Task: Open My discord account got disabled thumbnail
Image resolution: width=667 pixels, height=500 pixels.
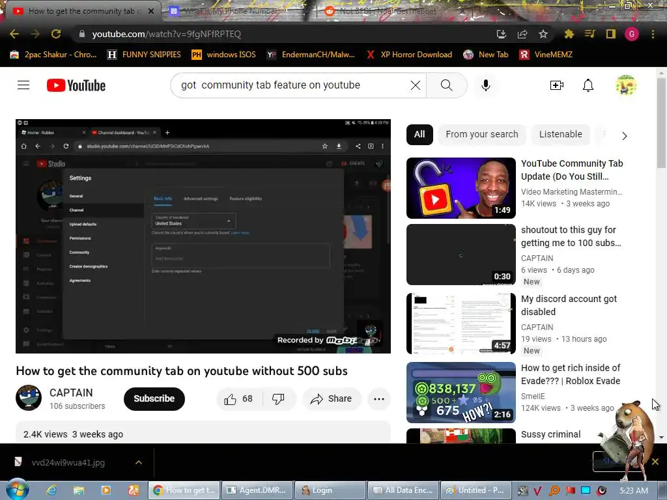Action: click(461, 324)
